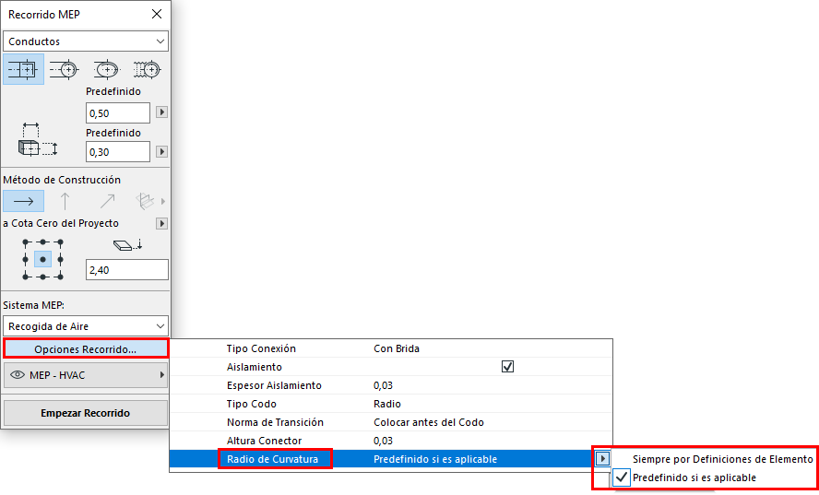The image size is (819, 495).
Task: Click the width input field showing 0,50
Action: [x=117, y=112]
